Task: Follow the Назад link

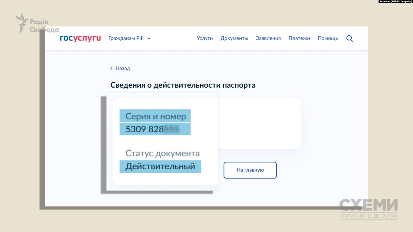Action: tap(123, 68)
